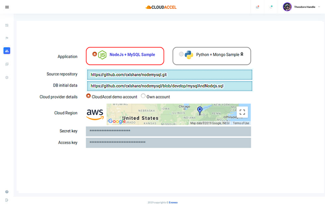Choose Own account radio option
325x208 pixels.
pos(143,96)
